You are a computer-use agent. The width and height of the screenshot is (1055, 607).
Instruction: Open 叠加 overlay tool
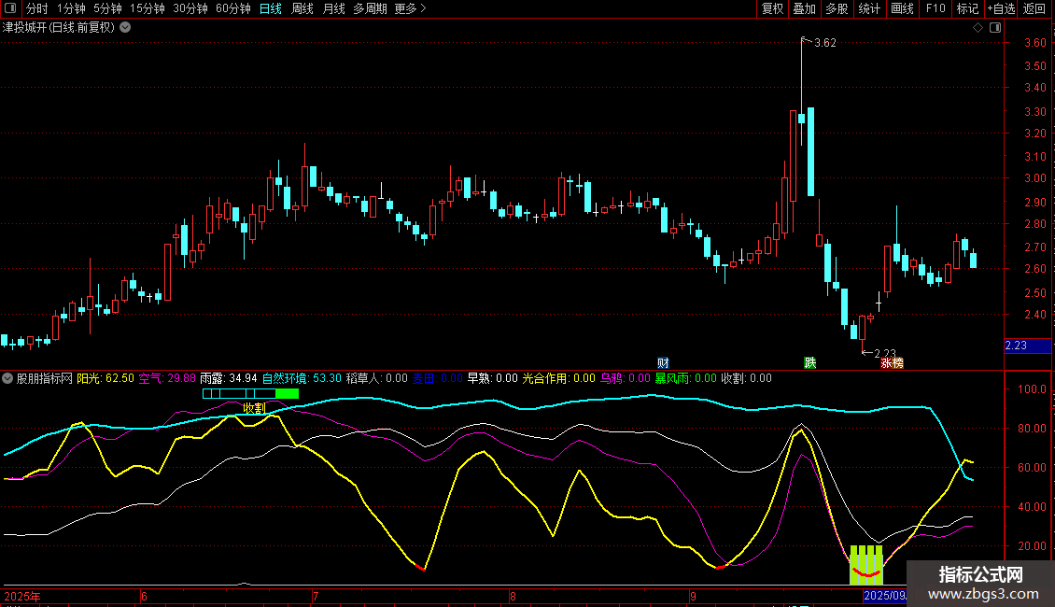pyautogui.click(x=804, y=8)
